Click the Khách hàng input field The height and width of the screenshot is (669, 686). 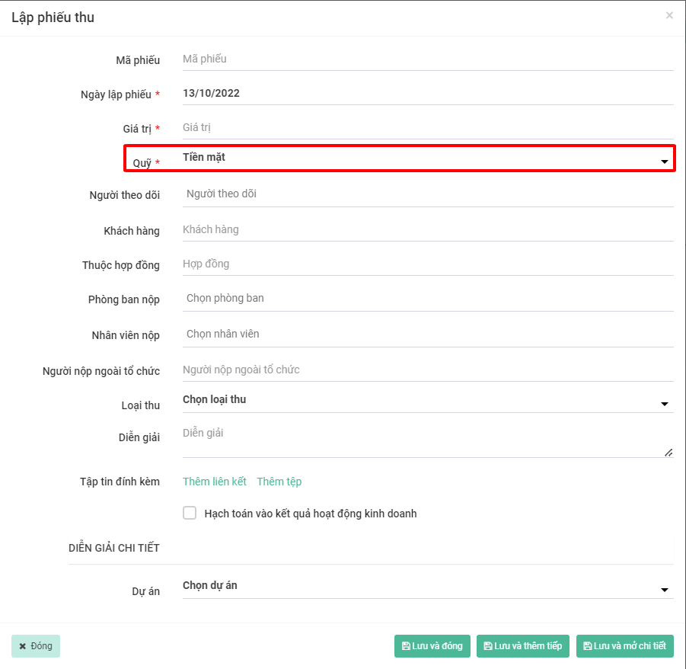(x=426, y=229)
